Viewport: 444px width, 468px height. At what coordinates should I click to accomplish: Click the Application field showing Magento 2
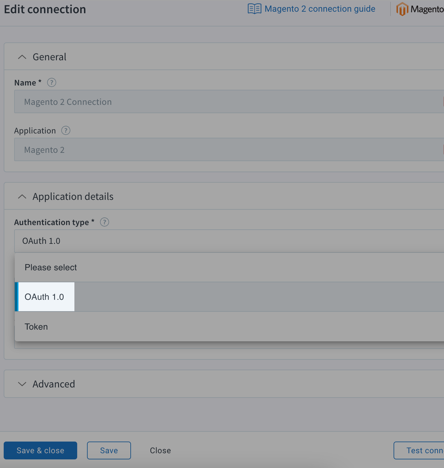tap(229, 149)
